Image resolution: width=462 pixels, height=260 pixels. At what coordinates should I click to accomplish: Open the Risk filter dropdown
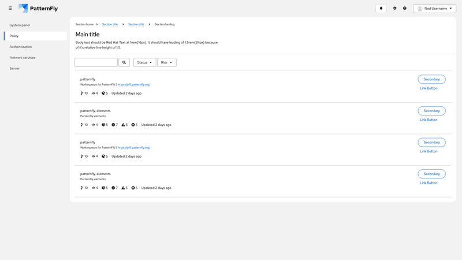(x=167, y=62)
